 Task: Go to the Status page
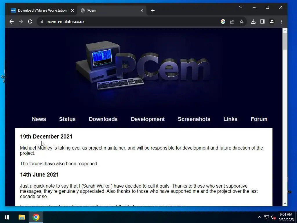pos(67,119)
